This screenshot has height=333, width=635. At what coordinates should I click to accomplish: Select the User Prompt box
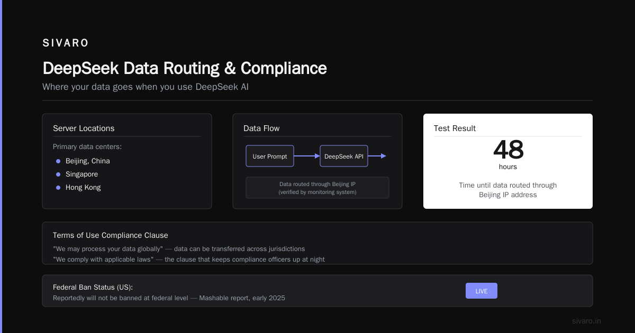[x=270, y=156]
